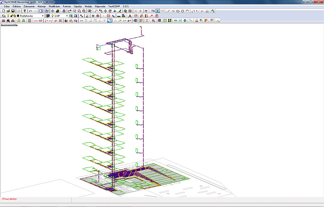
Task: Click the zoom extents magnifier with grid
Action: (x=84, y=11)
